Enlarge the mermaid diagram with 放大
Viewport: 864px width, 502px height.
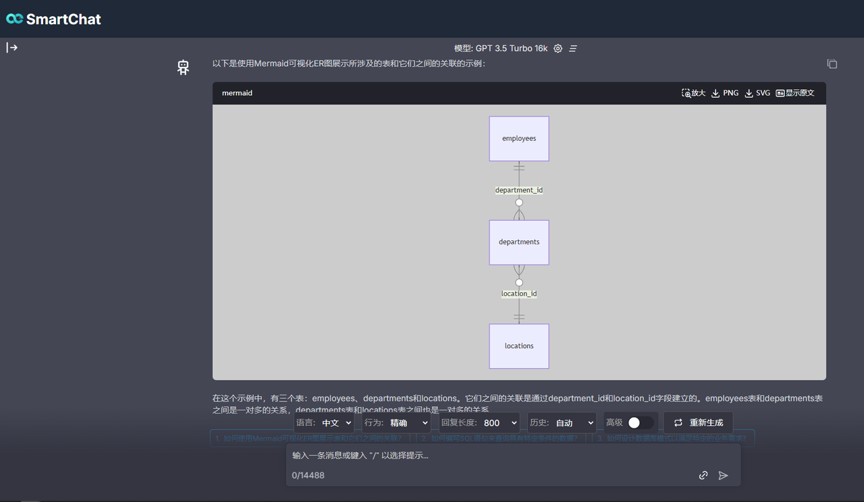693,93
